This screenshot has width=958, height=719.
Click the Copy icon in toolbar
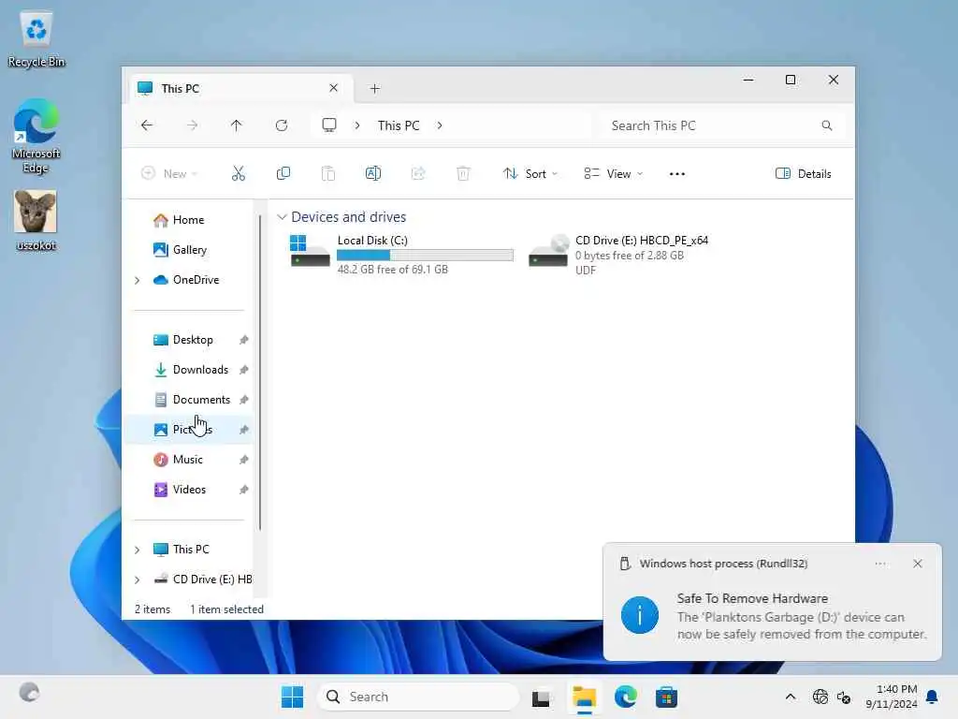[283, 173]
